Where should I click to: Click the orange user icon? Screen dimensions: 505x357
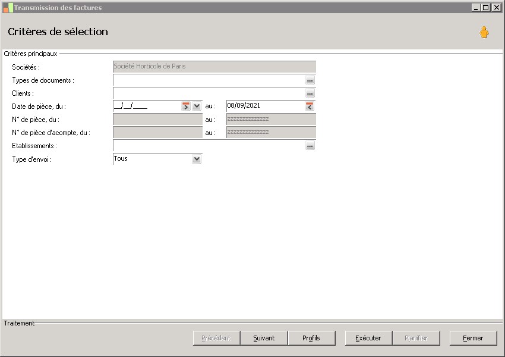tap(484, 32)
